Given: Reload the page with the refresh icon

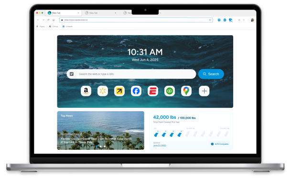Looking at the screenshot, I should pos(48,20).
